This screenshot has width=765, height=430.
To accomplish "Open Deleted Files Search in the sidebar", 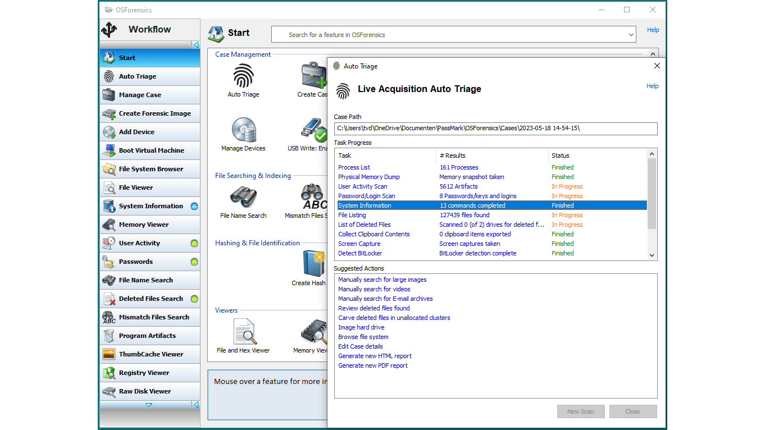I will point(150,299).
